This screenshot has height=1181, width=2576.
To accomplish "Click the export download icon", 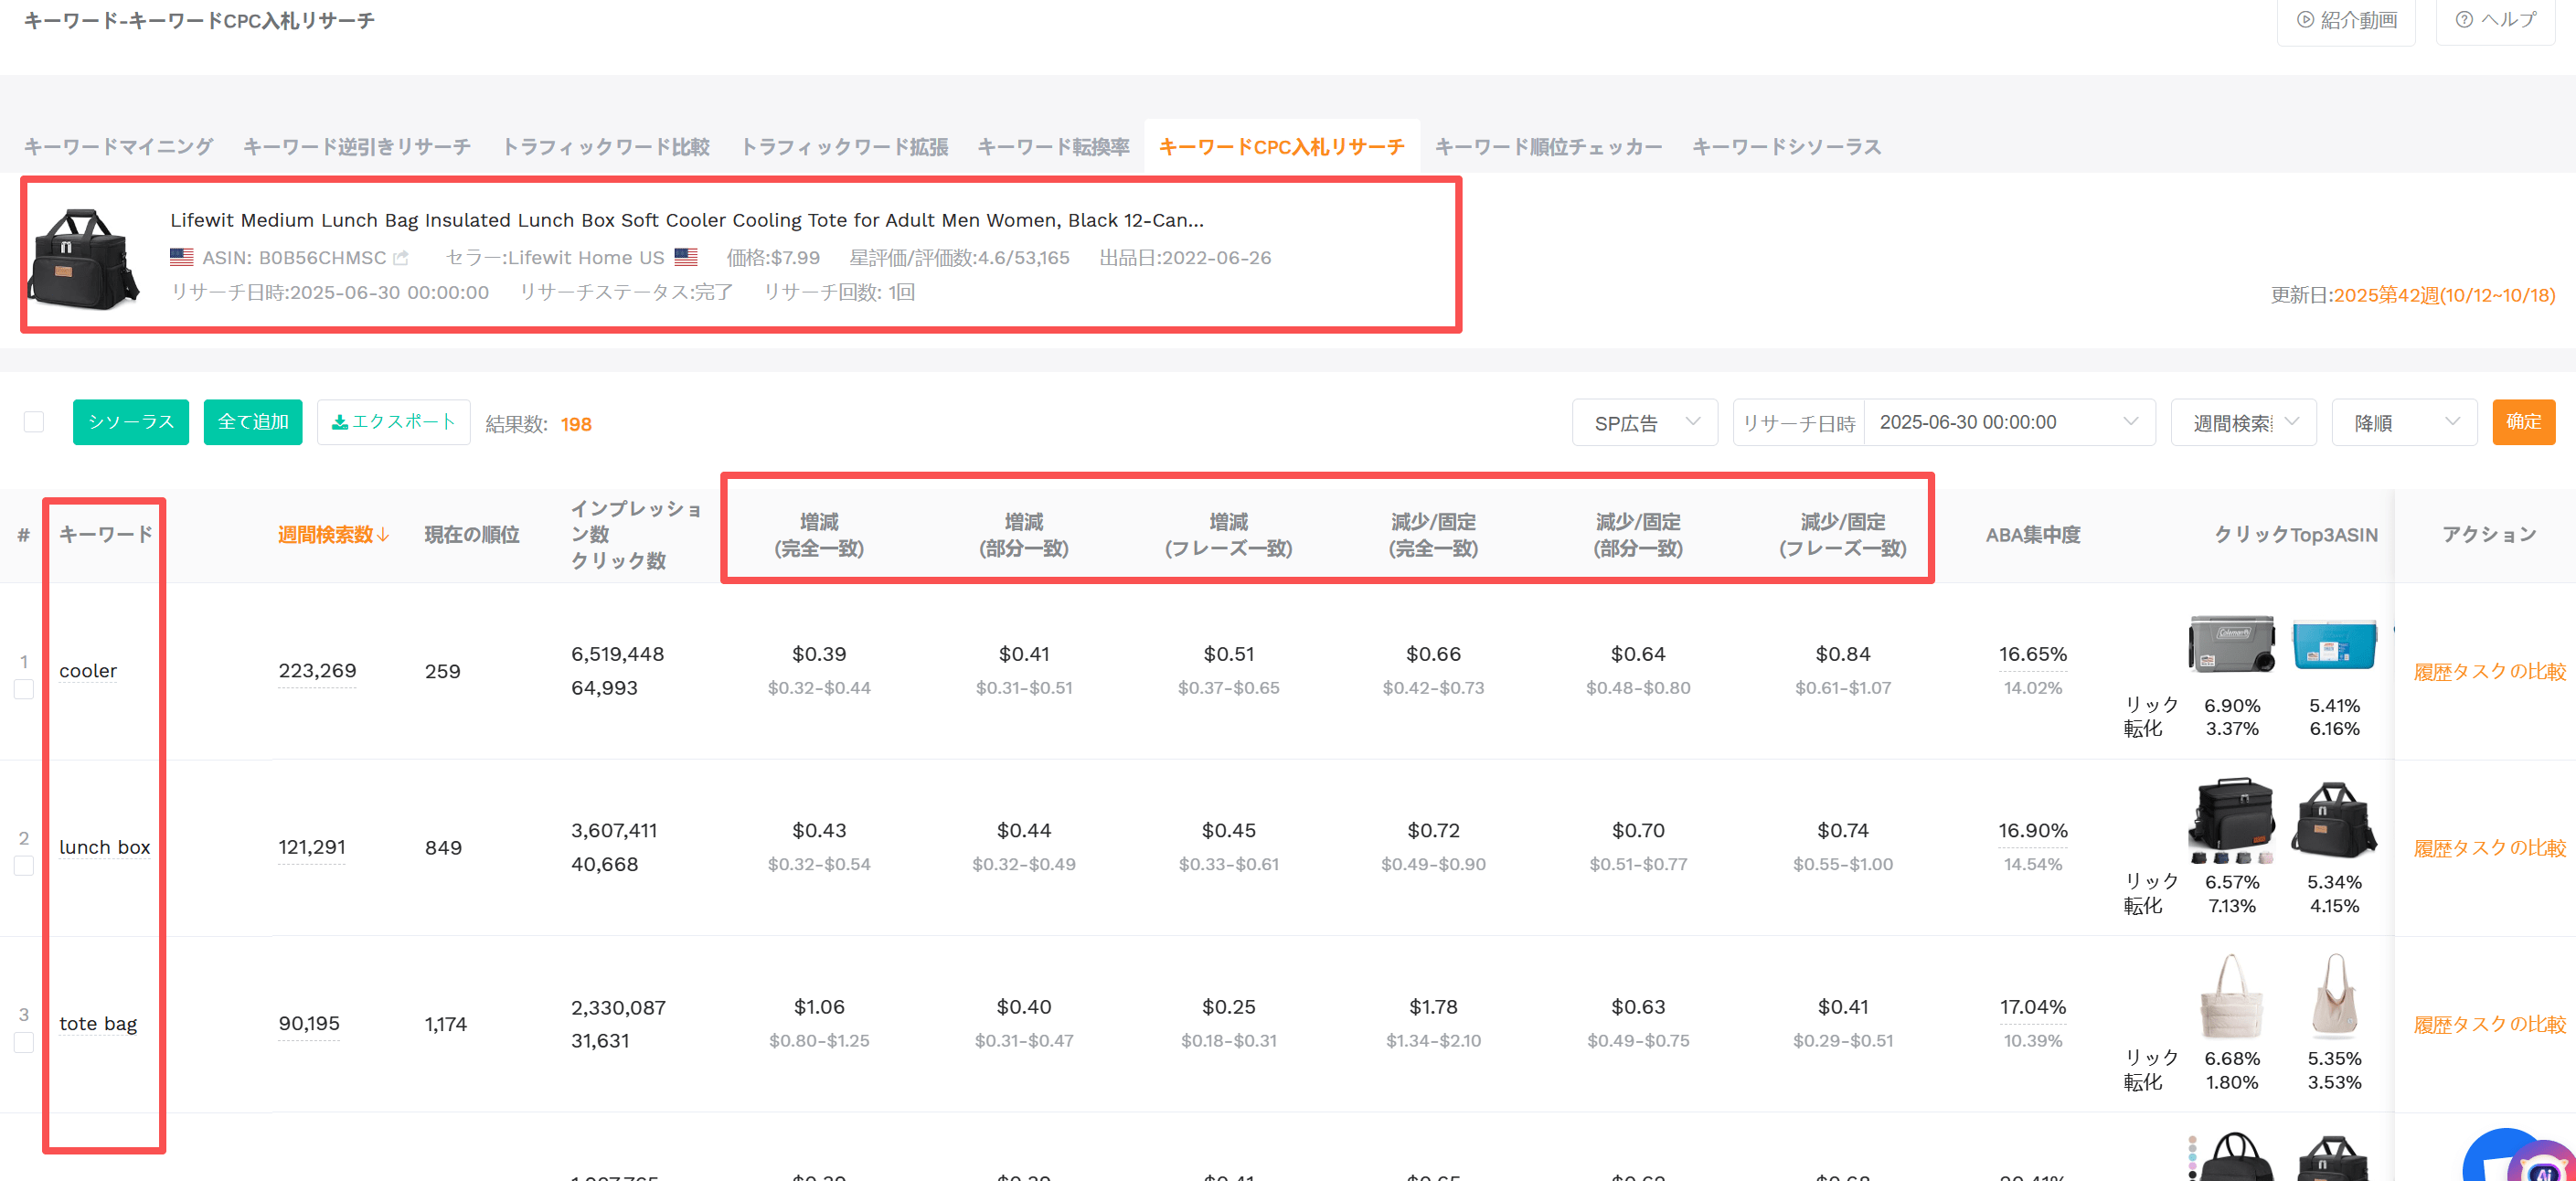I will [x=340, y=422].
